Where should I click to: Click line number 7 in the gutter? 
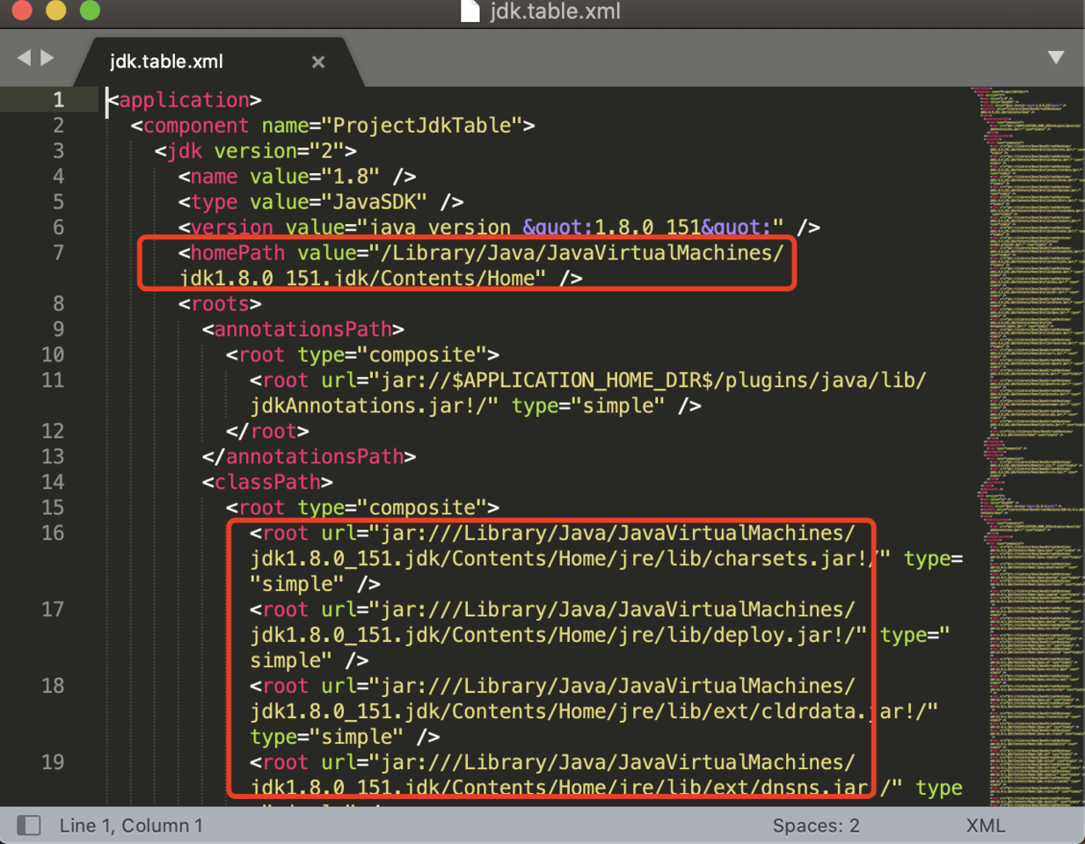(x=58, y=253)
